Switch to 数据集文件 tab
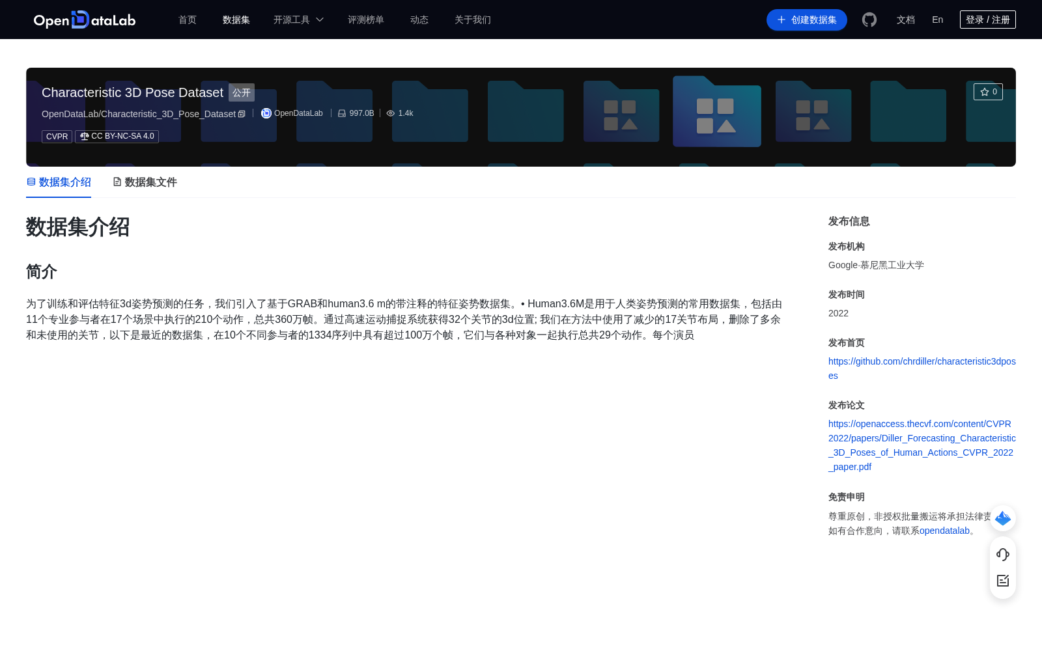 click(x=145, y=182)
